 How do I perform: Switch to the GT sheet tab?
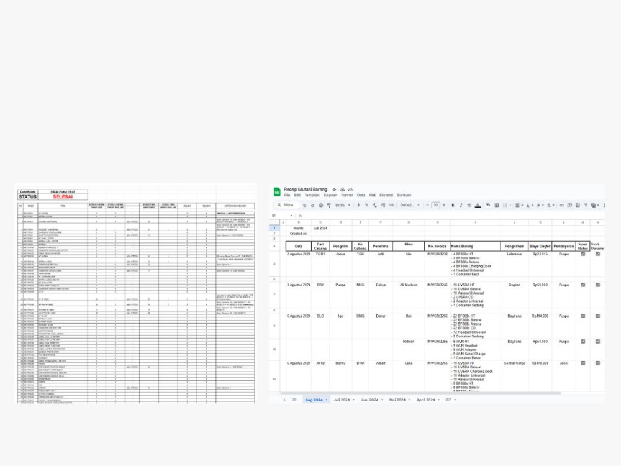[449, 400]
